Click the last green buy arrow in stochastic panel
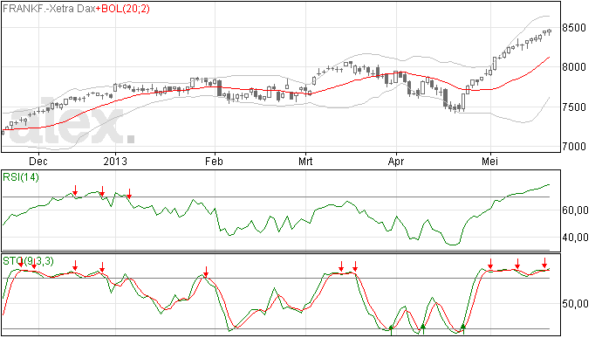602x338 pixels. (x=463, y=328)
